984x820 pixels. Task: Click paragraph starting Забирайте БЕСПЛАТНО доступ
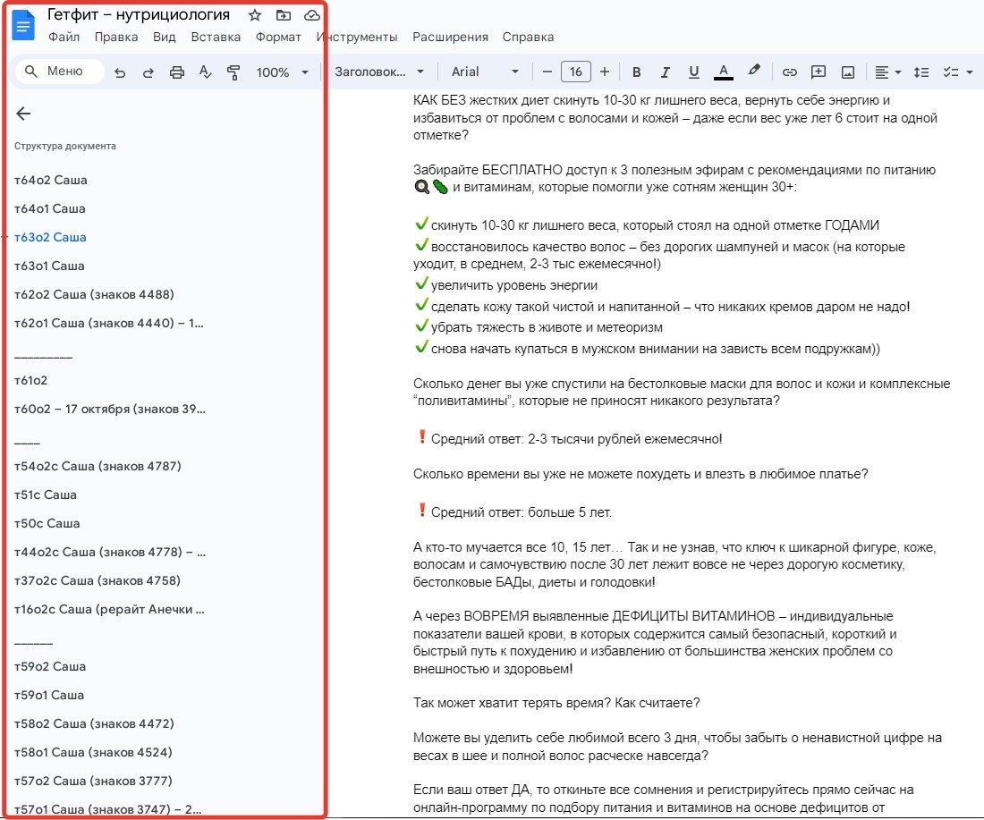674,178
